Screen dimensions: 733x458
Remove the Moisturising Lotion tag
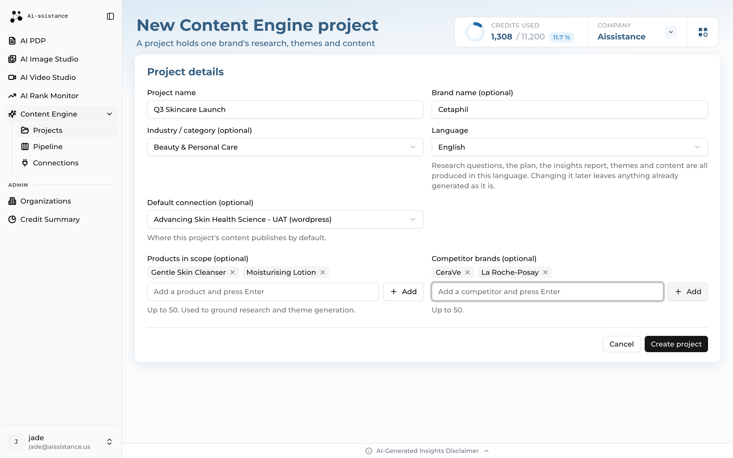point(322,272)
